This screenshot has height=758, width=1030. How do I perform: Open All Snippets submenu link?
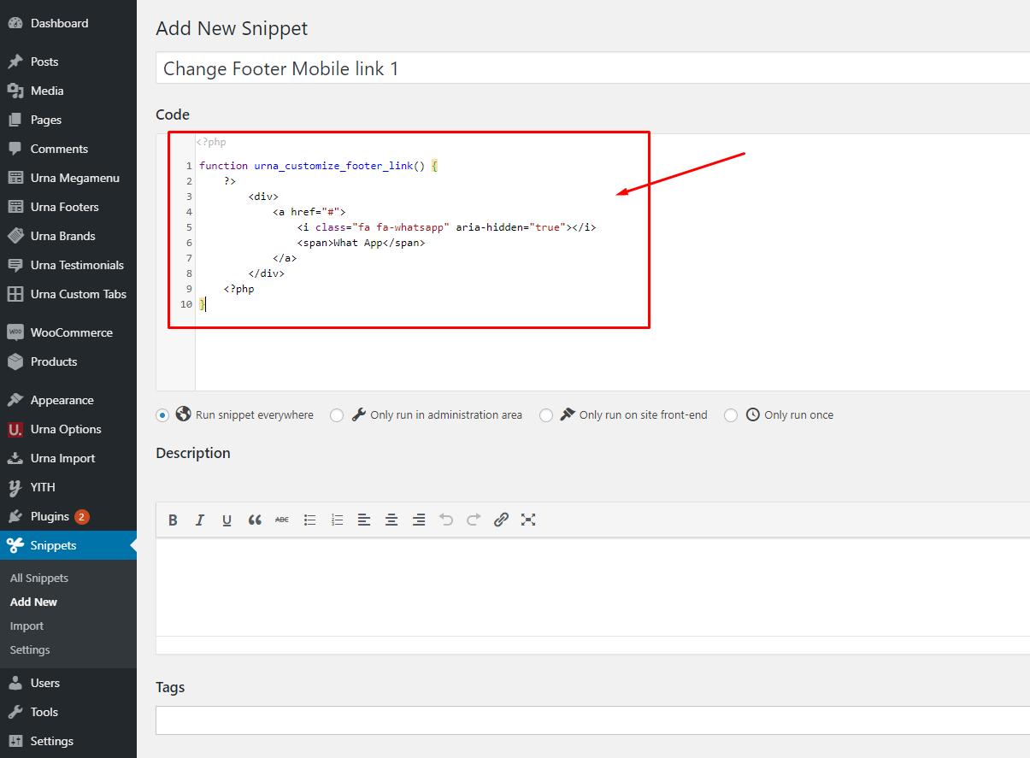(x=39, y=579)
